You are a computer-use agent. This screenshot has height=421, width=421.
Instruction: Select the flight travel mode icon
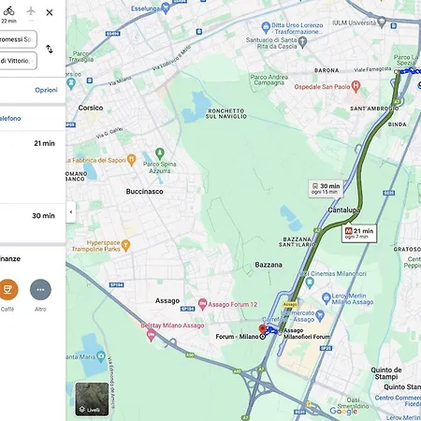[31, 11]
